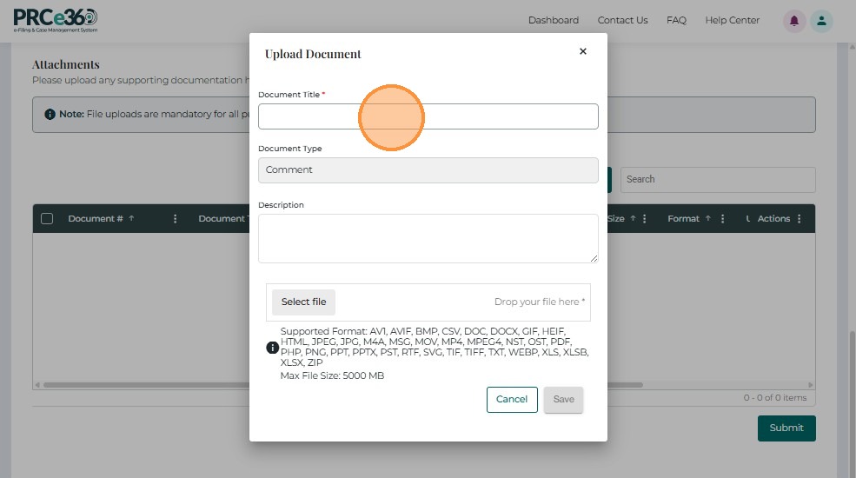Open the Document Type field showing Comment
Screen dimensions: 856x478
[x=428, y=170]
